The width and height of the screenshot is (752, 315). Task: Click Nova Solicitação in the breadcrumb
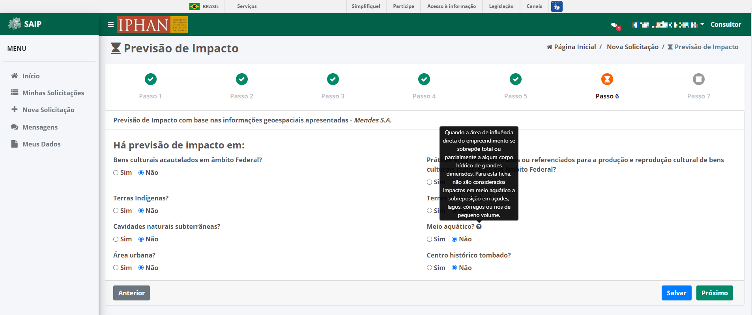632,47
